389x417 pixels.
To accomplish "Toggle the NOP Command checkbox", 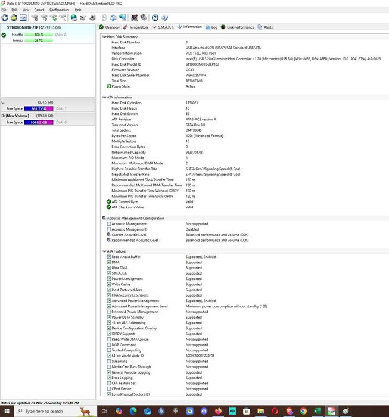I will (109, 345).
